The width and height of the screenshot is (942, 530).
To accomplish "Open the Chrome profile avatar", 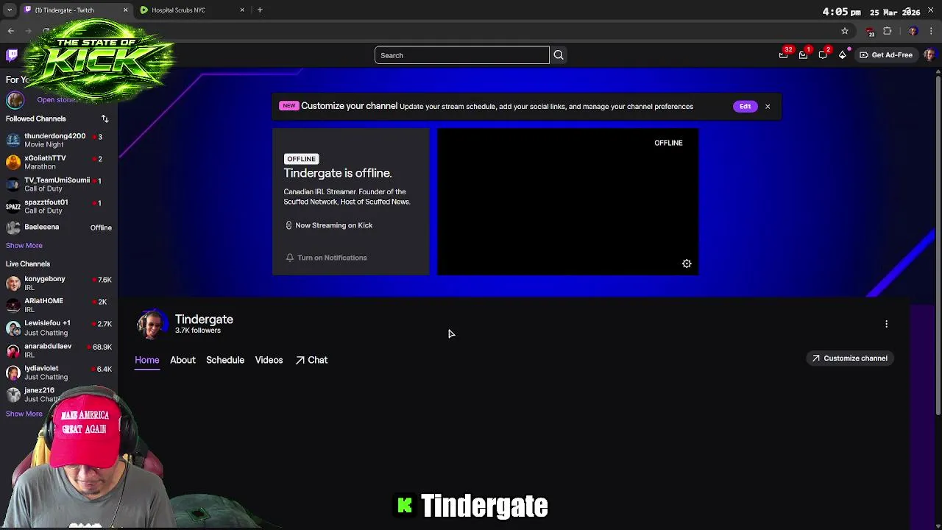I will pos(913,31).
